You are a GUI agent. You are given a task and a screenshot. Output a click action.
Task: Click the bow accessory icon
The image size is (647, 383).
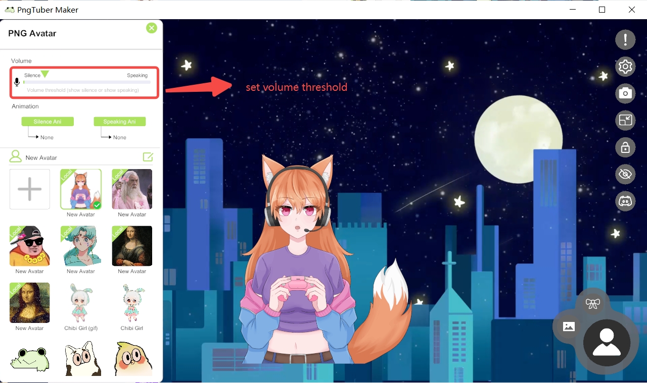[x=592, y=303]
